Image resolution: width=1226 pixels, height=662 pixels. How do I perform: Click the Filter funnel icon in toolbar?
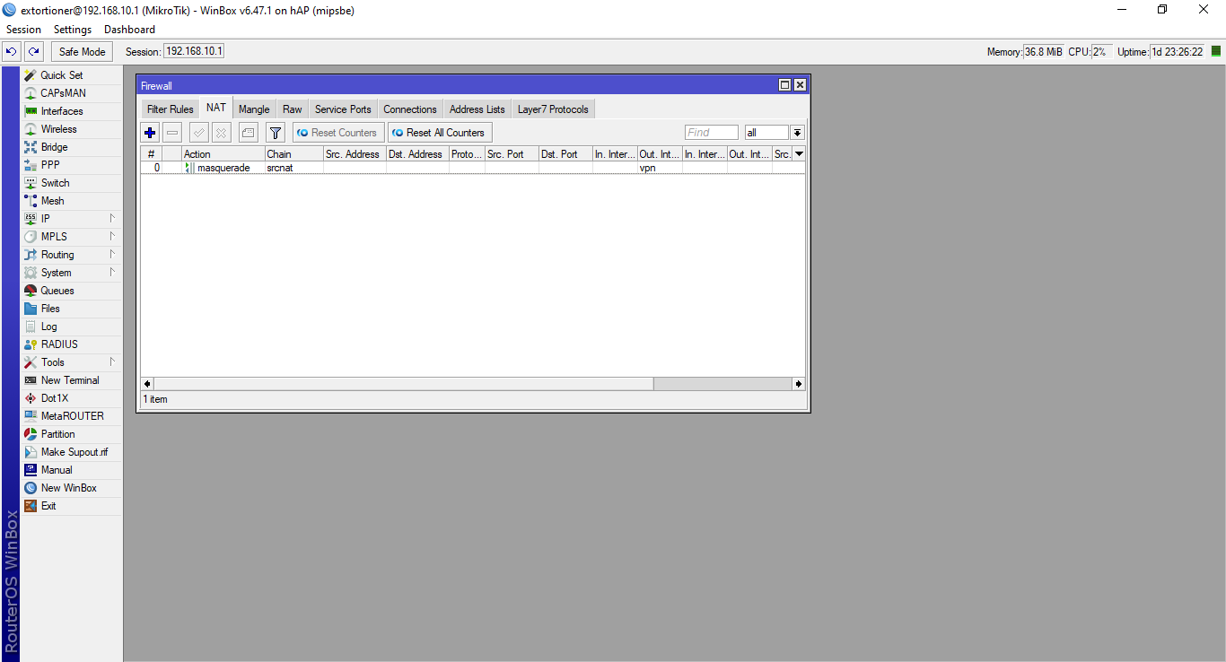click(276, 133)
